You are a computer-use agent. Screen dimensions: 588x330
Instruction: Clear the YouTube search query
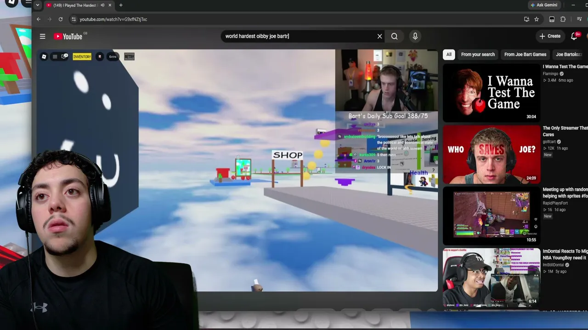(x=379, y=36)
